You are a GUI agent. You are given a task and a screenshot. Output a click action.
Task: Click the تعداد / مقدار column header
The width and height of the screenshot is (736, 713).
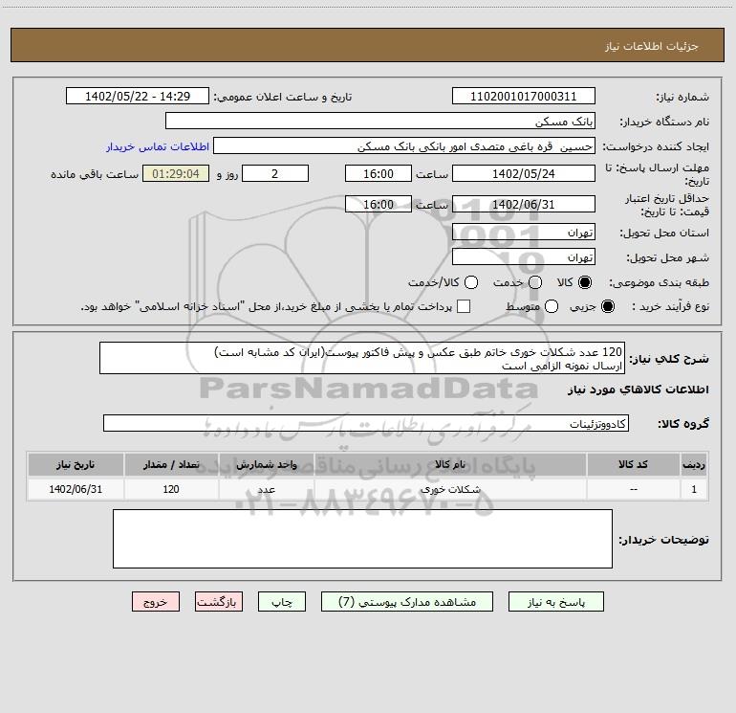point(171,464)
